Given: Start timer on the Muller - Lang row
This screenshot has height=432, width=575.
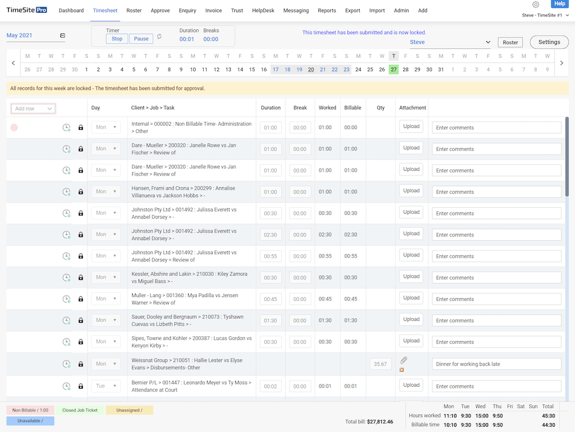Looking at the screenshot, I should click(x=66, y=299).
